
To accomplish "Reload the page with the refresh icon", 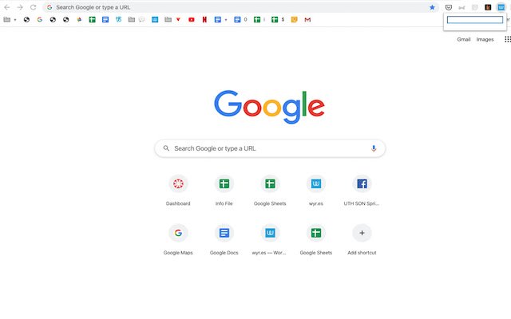I will pos(34,7).
